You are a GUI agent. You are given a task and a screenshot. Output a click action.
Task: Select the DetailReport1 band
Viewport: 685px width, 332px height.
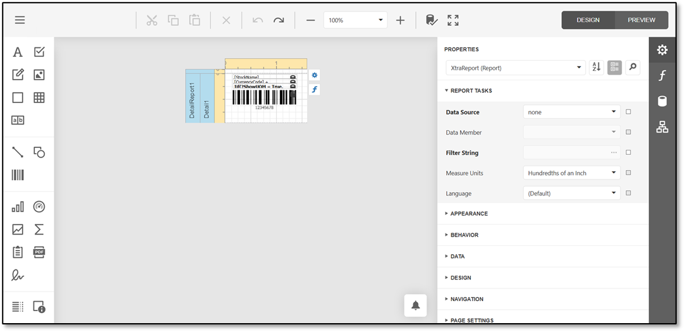click(193, 99)
